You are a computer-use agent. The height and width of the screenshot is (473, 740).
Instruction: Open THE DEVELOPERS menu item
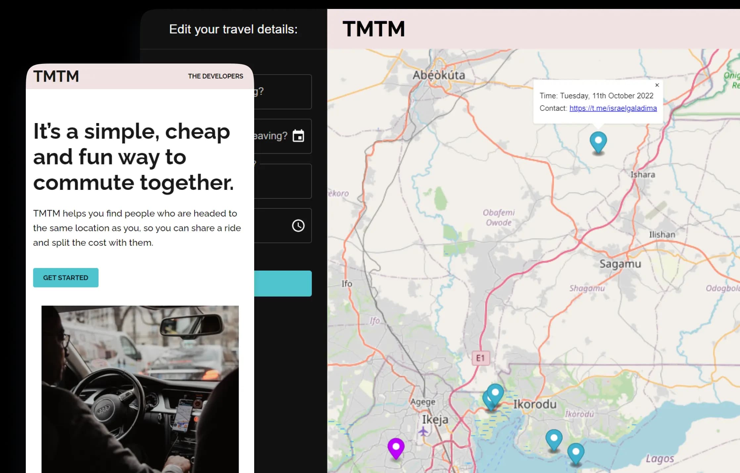pyautogui.click(x=215, y=76)
